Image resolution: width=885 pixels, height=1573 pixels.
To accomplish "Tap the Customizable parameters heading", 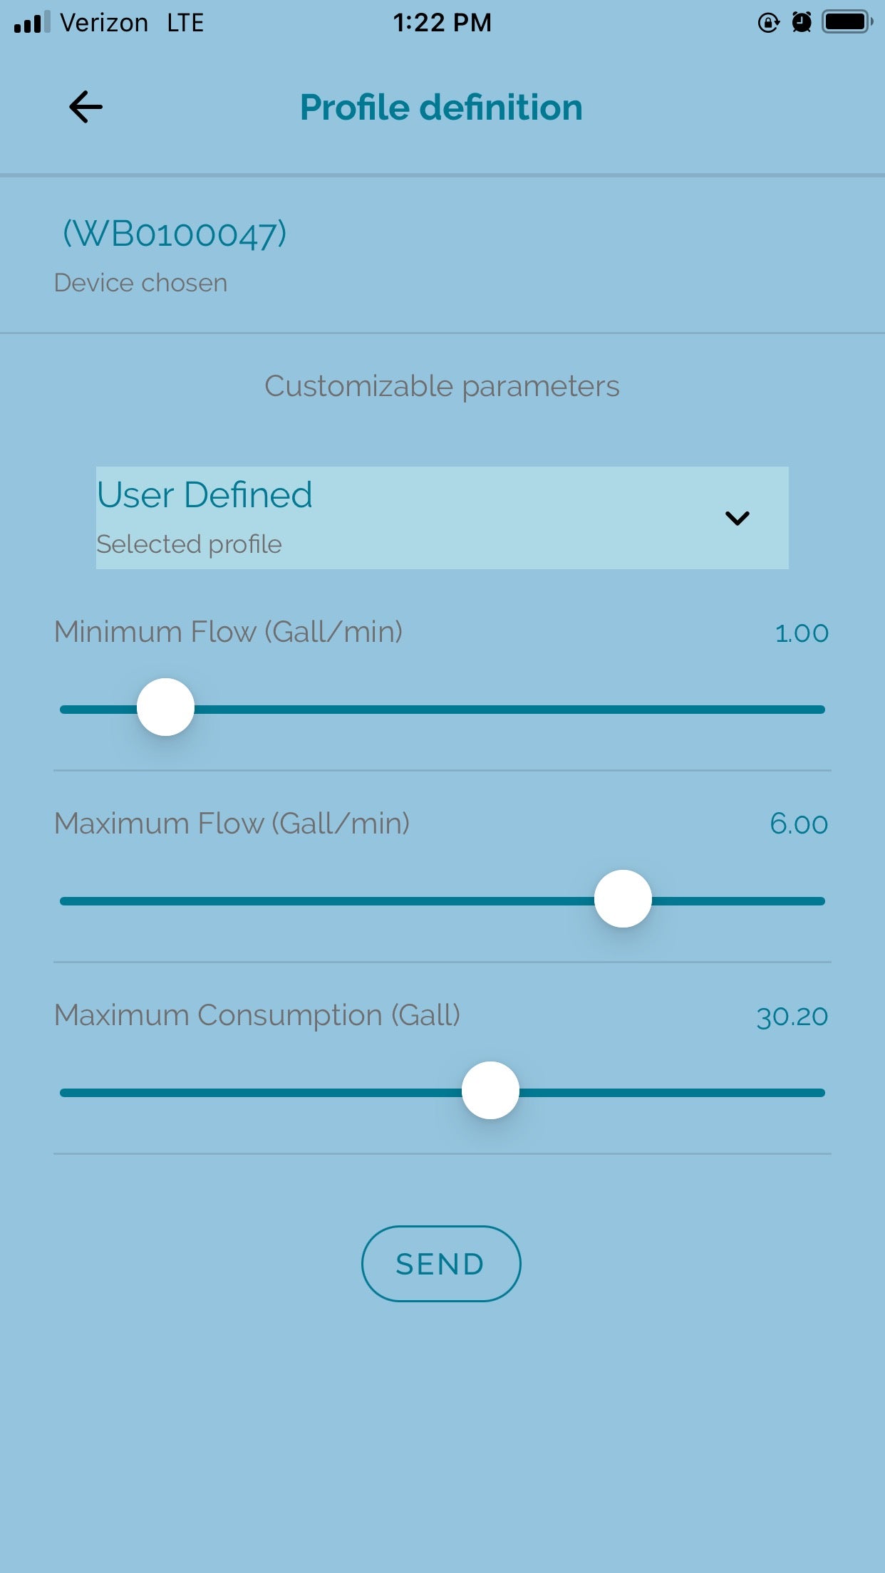I will pos(442,386).
